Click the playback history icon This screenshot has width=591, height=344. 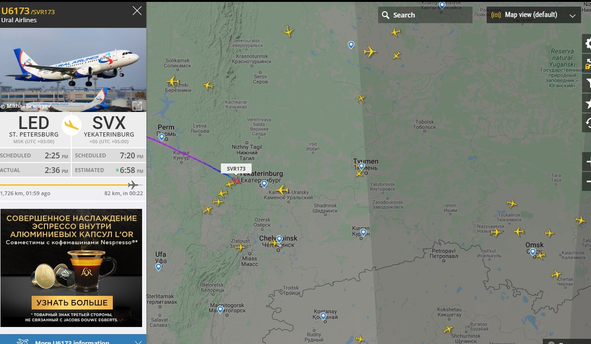point(588,123)
